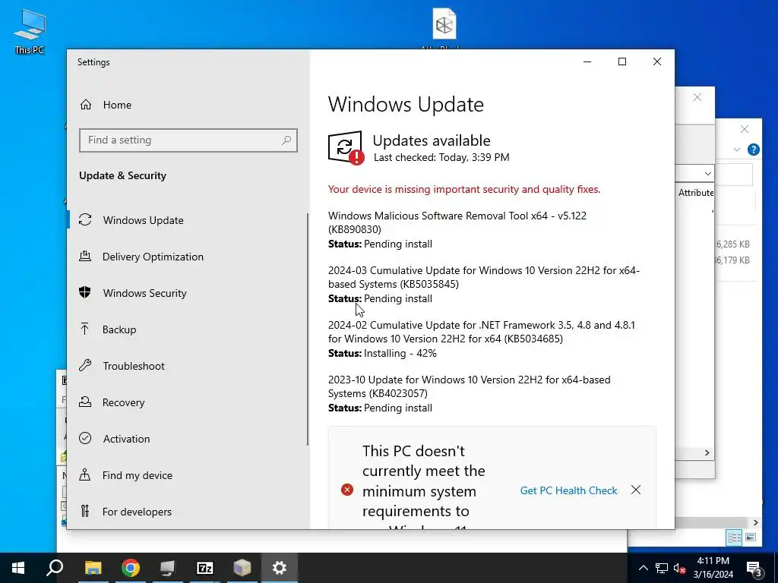Screen dimensions: 778x583
Task: Open File Explorer from taskbar
Action: (93, 568)
